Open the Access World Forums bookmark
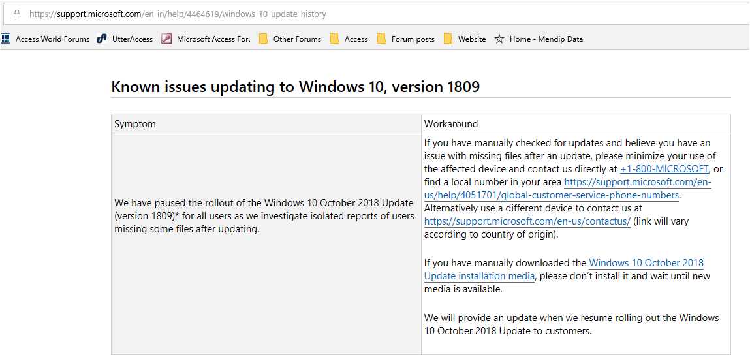This screenshot has height=359, width=750. (x=46, y=39)
